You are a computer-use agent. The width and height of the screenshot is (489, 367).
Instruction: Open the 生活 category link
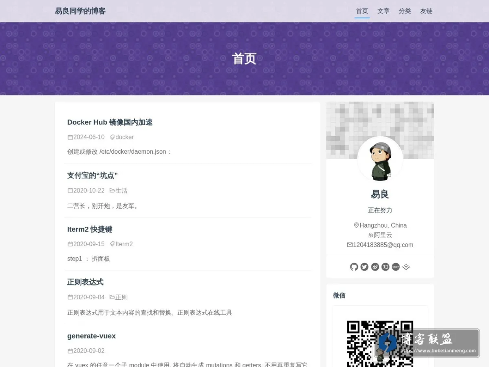(x=121, y=190)
